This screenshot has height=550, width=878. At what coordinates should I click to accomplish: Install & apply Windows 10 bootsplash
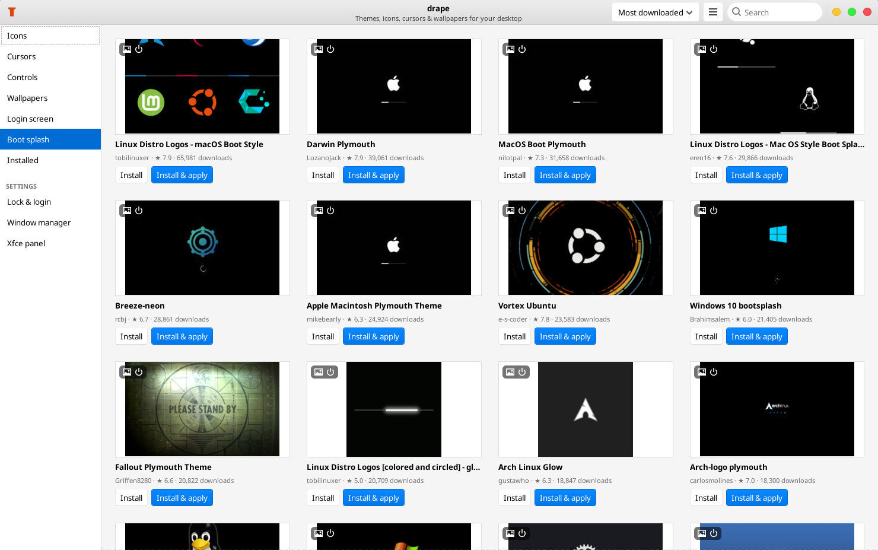pos(756,336)
